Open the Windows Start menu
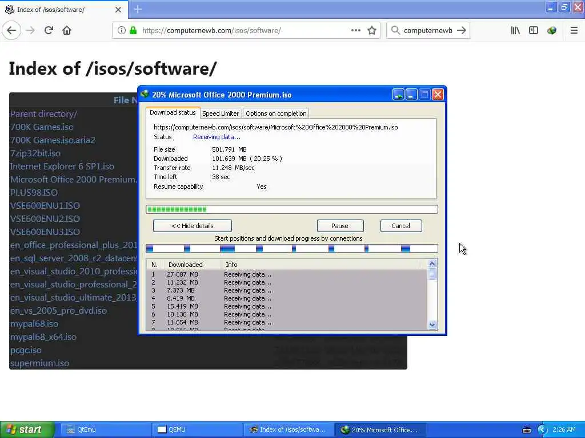Image resolution: width=585 pixels, height=438 pixels. pyautogui.click(x=27, y=430)
